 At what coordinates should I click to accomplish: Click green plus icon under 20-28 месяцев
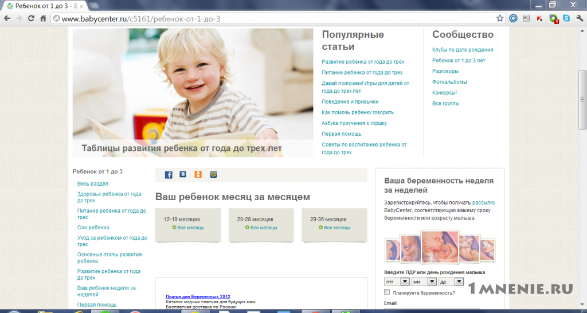click(x=247, y=228)
